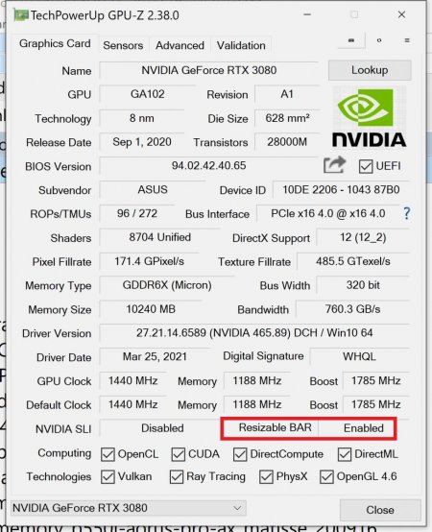
Task: Click the screenshot camera icon at top right
Action: (351, 40)
